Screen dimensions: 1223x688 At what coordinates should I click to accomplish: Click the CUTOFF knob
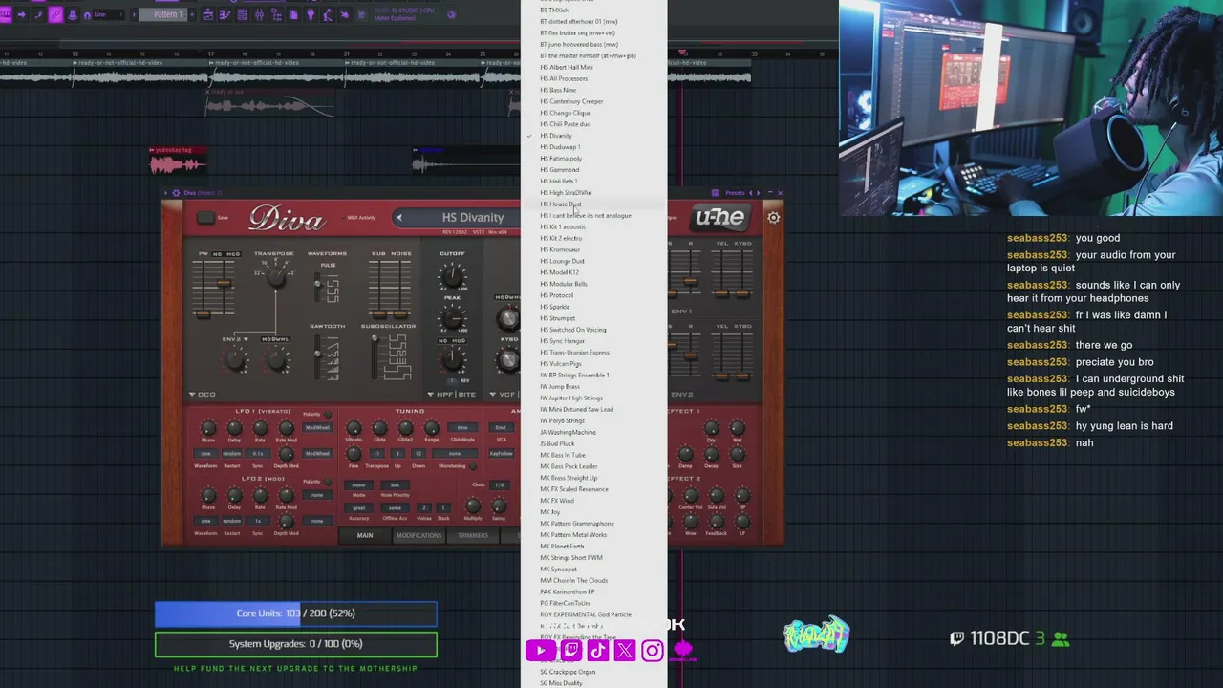click(452, 277)
